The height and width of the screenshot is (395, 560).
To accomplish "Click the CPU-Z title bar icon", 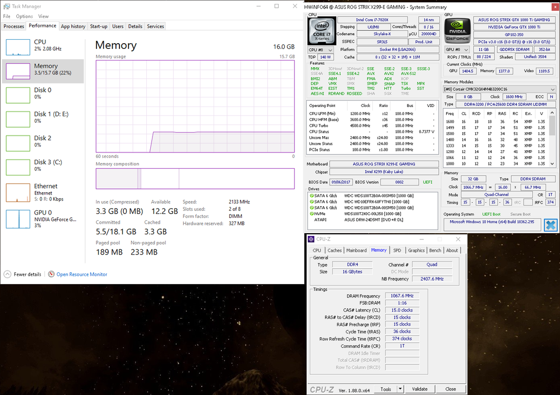I will tap(311, 239).
